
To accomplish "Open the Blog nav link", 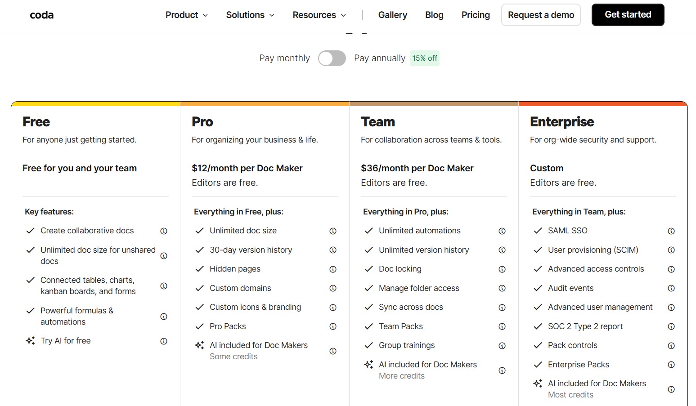I will click(x=434, y=15).
